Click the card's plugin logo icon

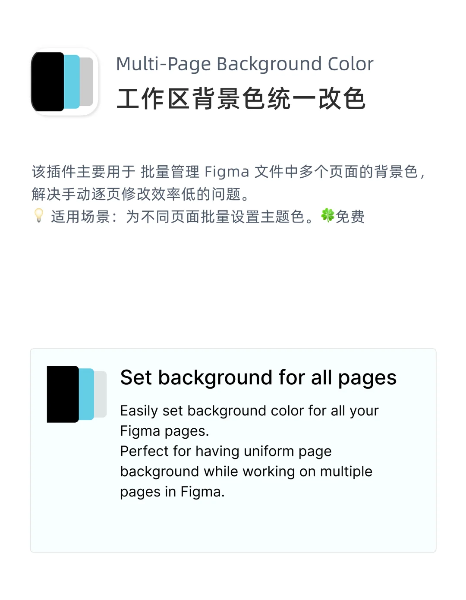coord(77,394)
